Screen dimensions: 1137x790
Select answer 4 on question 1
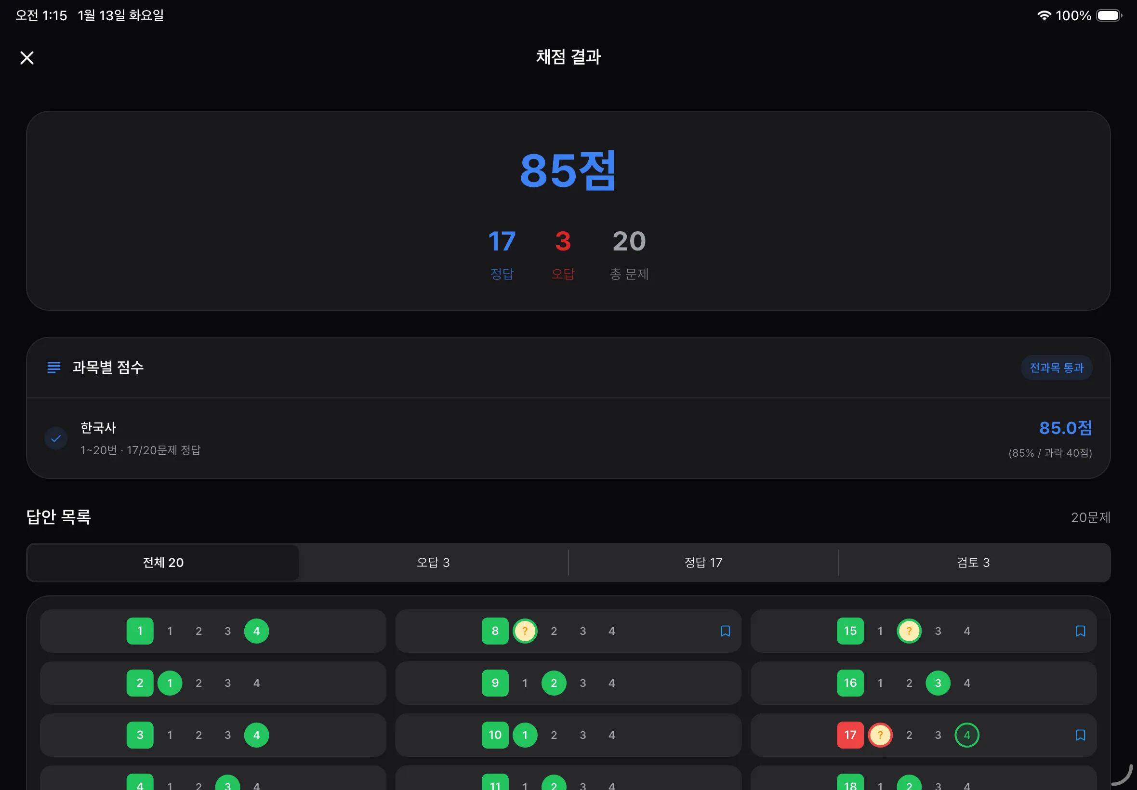coord(256,631)
